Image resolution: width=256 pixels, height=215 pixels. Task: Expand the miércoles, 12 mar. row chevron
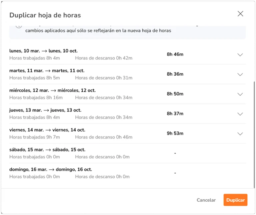pos(240,94)
